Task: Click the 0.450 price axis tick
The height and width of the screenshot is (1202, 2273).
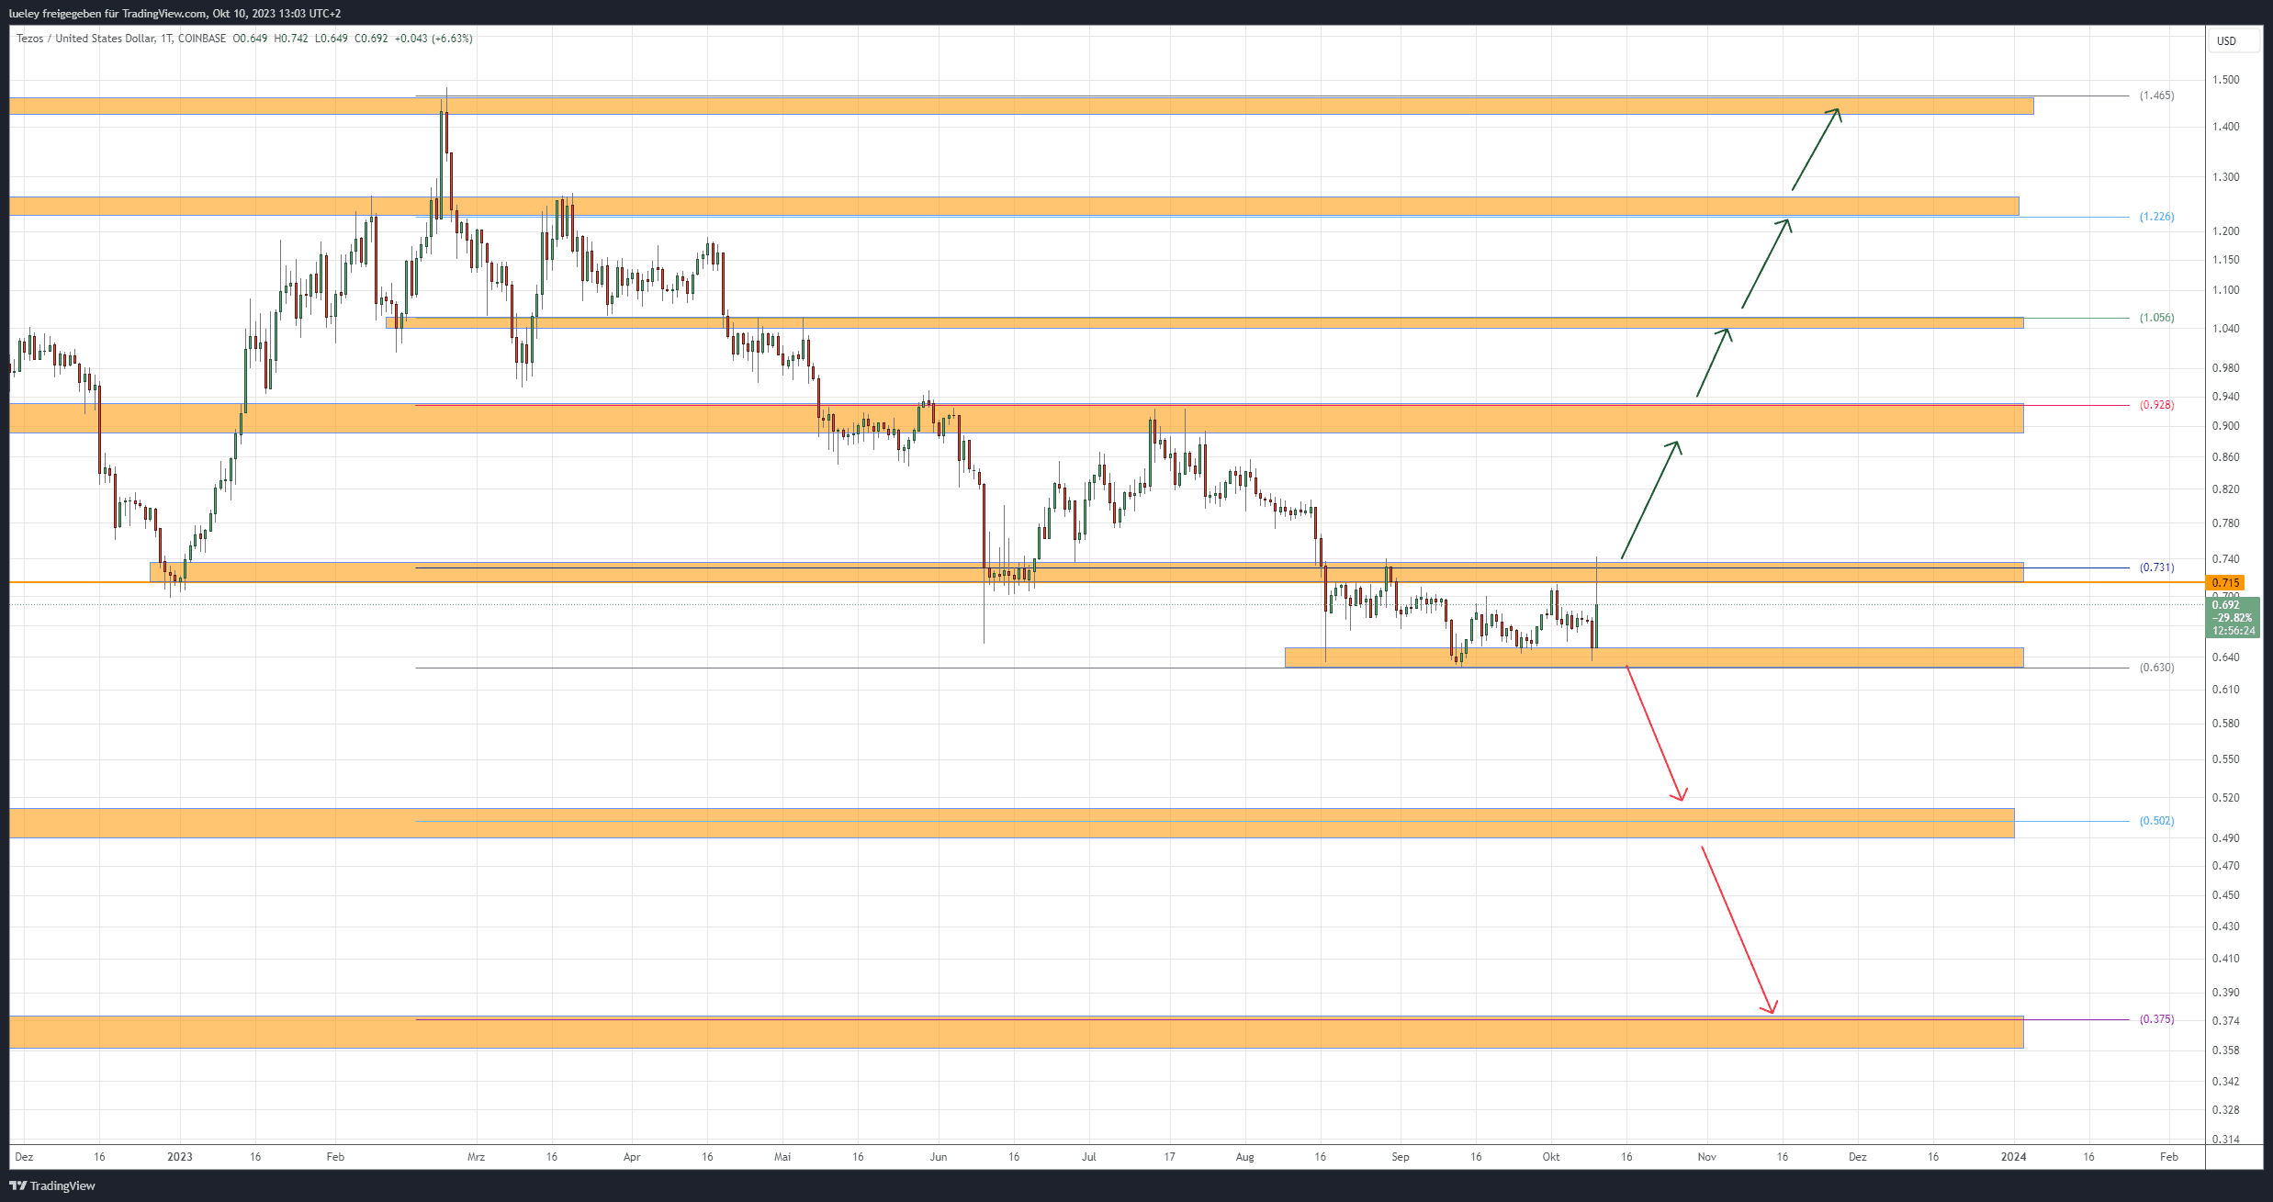Action: pyautogui.click(x=2225, y=895)
